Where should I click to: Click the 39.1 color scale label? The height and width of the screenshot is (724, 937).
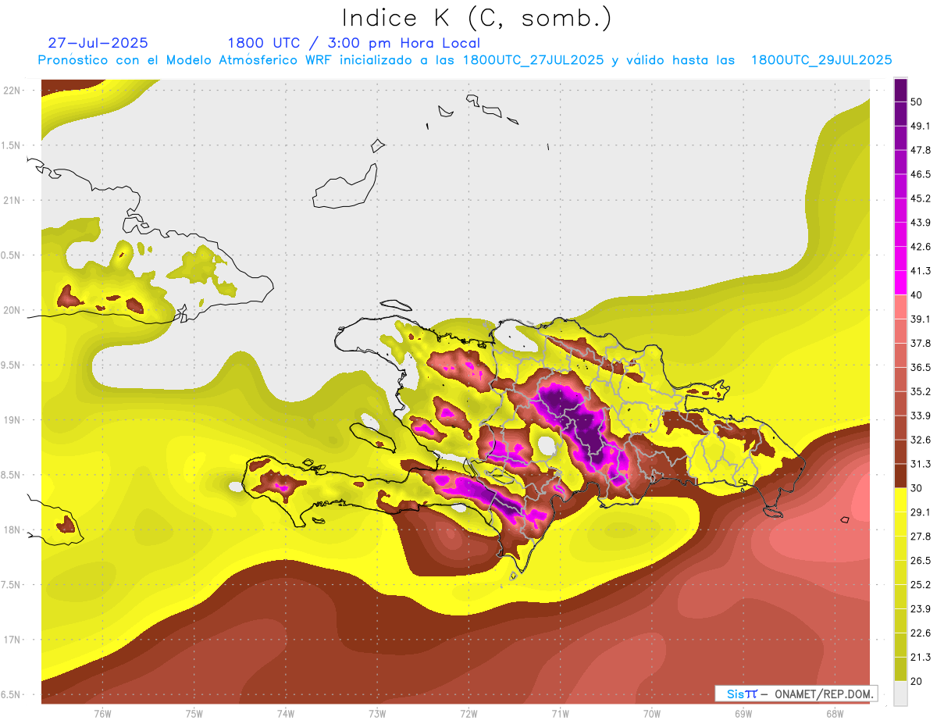point(920,319)
